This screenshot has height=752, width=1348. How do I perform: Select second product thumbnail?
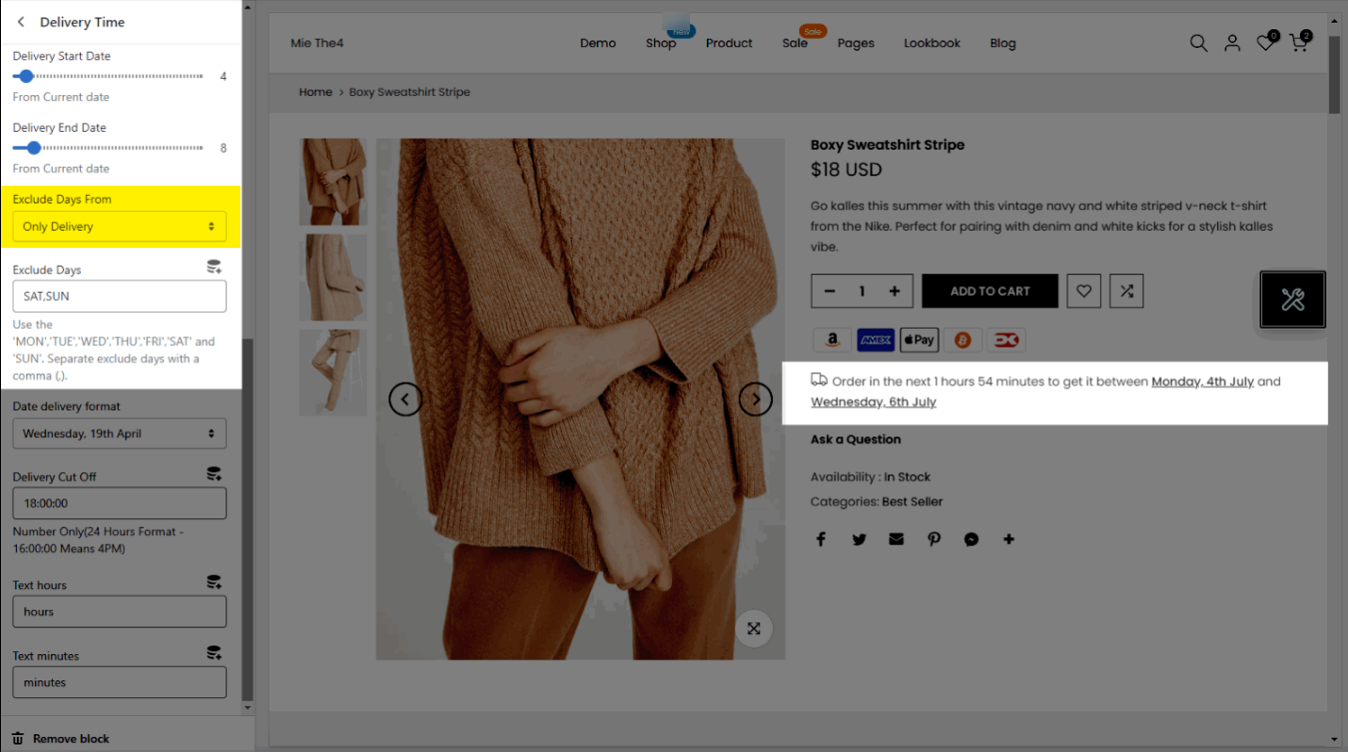point(333,277)
